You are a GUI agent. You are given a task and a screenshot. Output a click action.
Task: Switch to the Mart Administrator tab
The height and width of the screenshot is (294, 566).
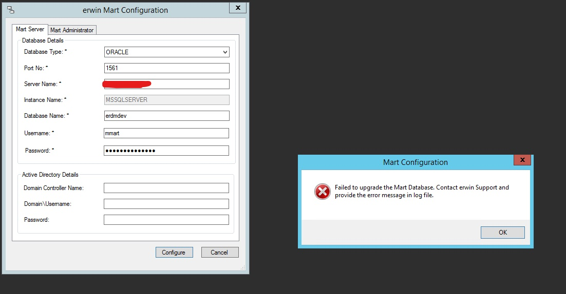pyautogui.click(x=72, y=30)
